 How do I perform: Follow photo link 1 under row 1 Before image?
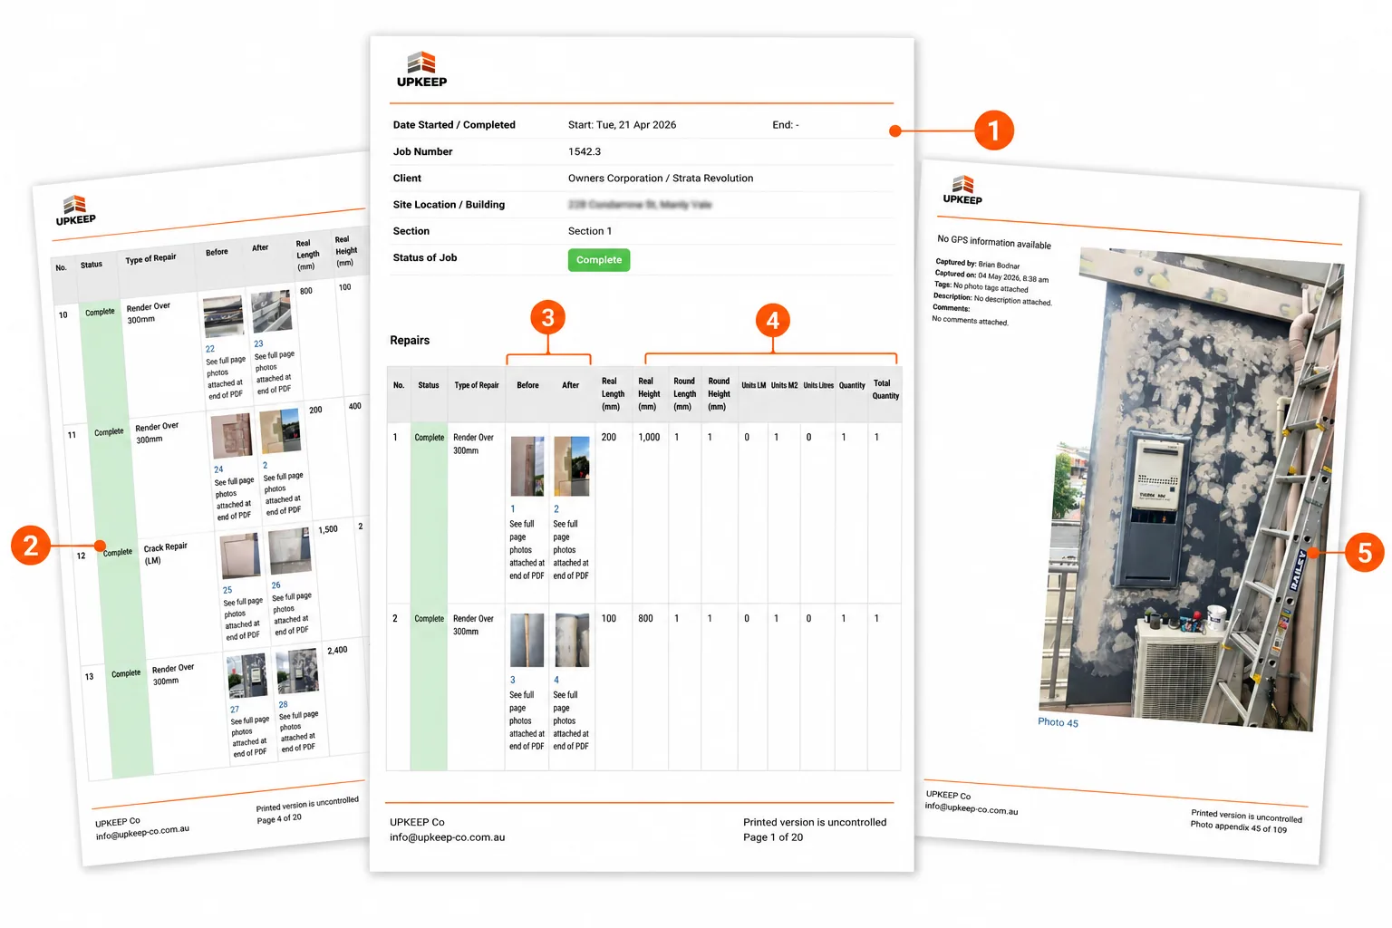513,509
